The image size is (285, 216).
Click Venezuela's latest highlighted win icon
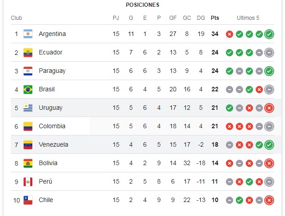269,145
